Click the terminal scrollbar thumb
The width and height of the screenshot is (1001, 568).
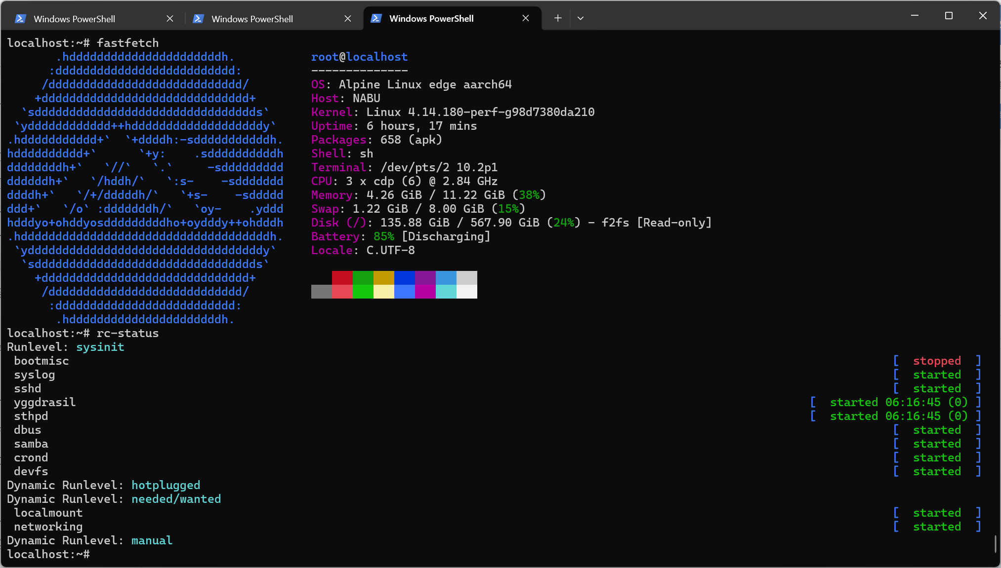click(x=996, y=543)
